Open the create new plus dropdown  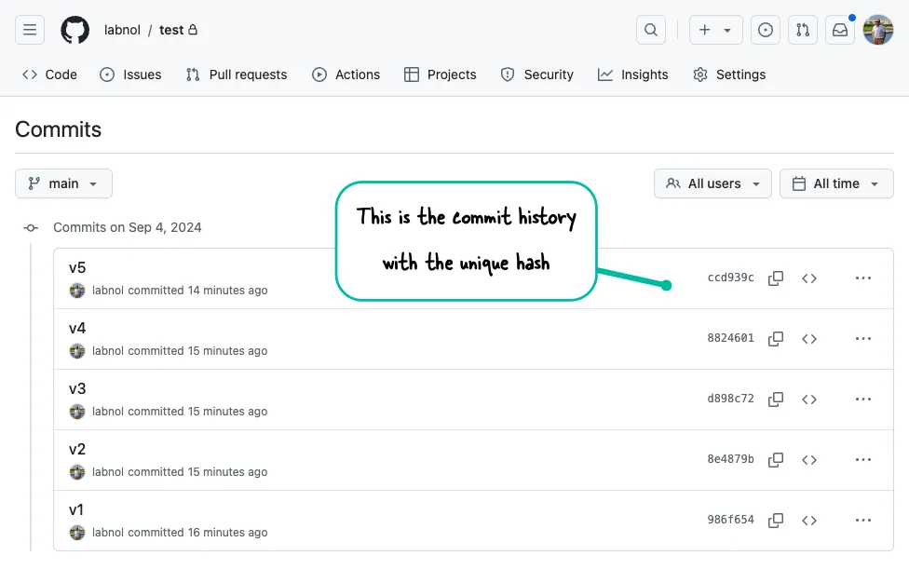[x=715, y=29]
